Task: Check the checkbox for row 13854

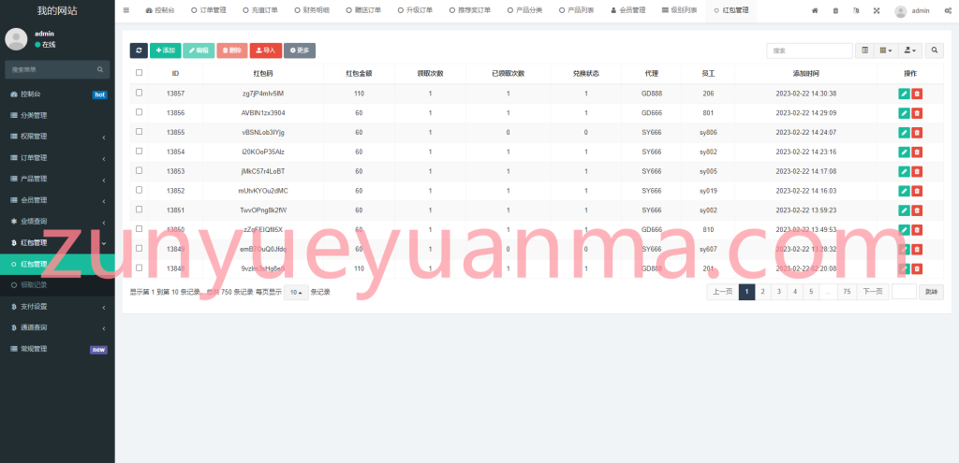Action: [x=139, y=151]
